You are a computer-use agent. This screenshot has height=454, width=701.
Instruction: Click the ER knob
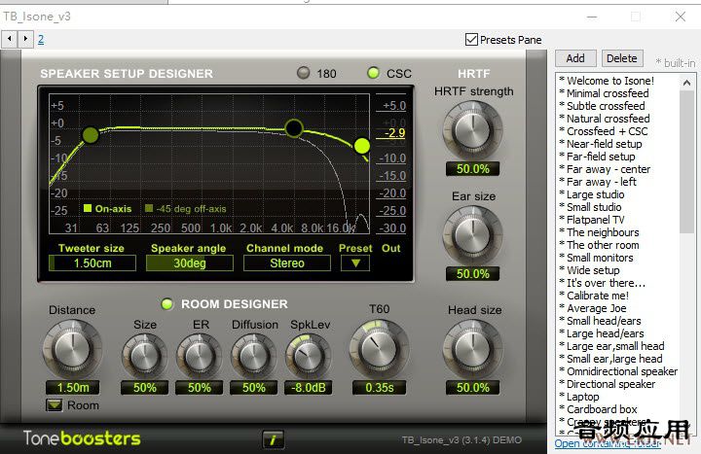200,356
